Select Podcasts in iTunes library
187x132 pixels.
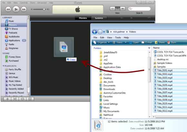coord(13,33)
